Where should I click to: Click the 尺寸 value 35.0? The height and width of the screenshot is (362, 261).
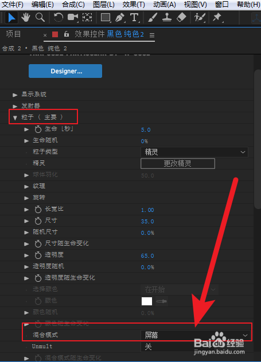pos(147,222)
